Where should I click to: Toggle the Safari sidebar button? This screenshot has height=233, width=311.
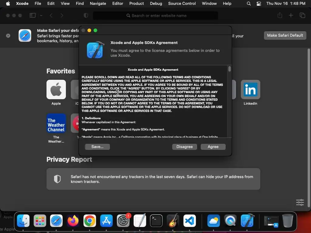[32, 15]
